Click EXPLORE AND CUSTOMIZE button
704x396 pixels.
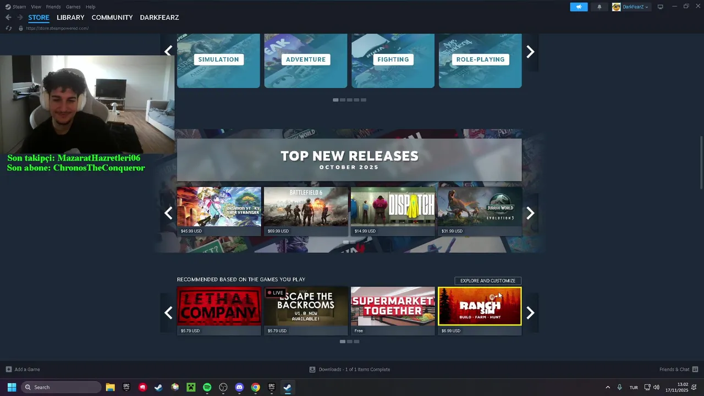488,280
